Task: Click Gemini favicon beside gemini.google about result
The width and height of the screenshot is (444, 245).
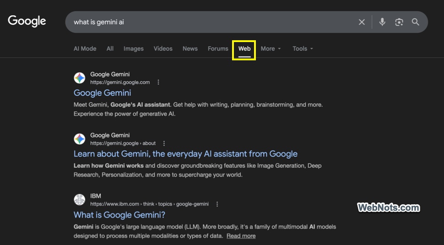Action: click(x=80, y=139)
